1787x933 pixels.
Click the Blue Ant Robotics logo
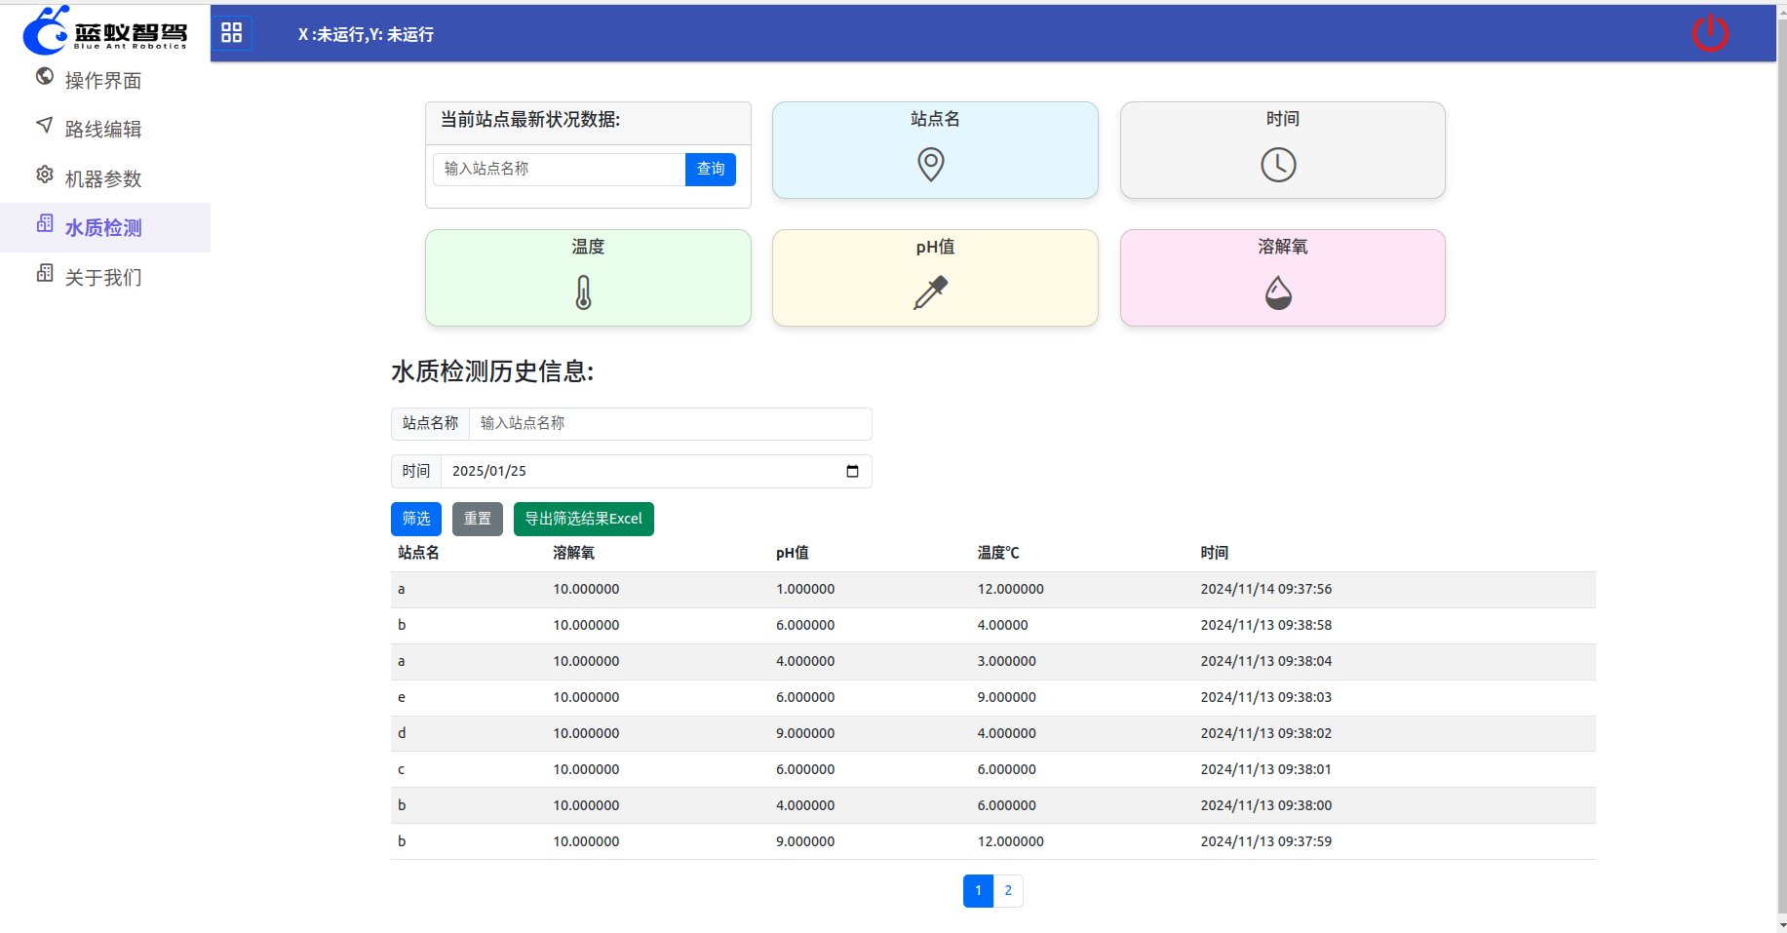[105, 30]
